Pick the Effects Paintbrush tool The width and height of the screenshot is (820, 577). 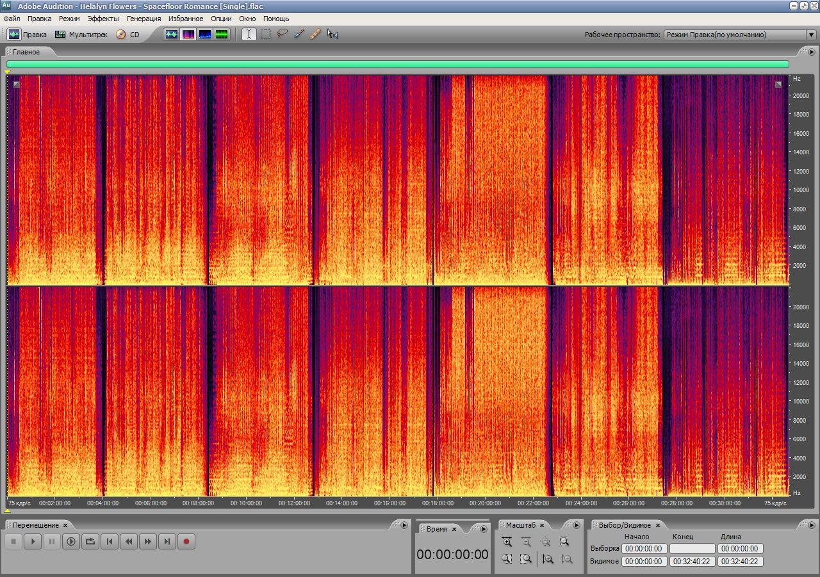point(299,35)
